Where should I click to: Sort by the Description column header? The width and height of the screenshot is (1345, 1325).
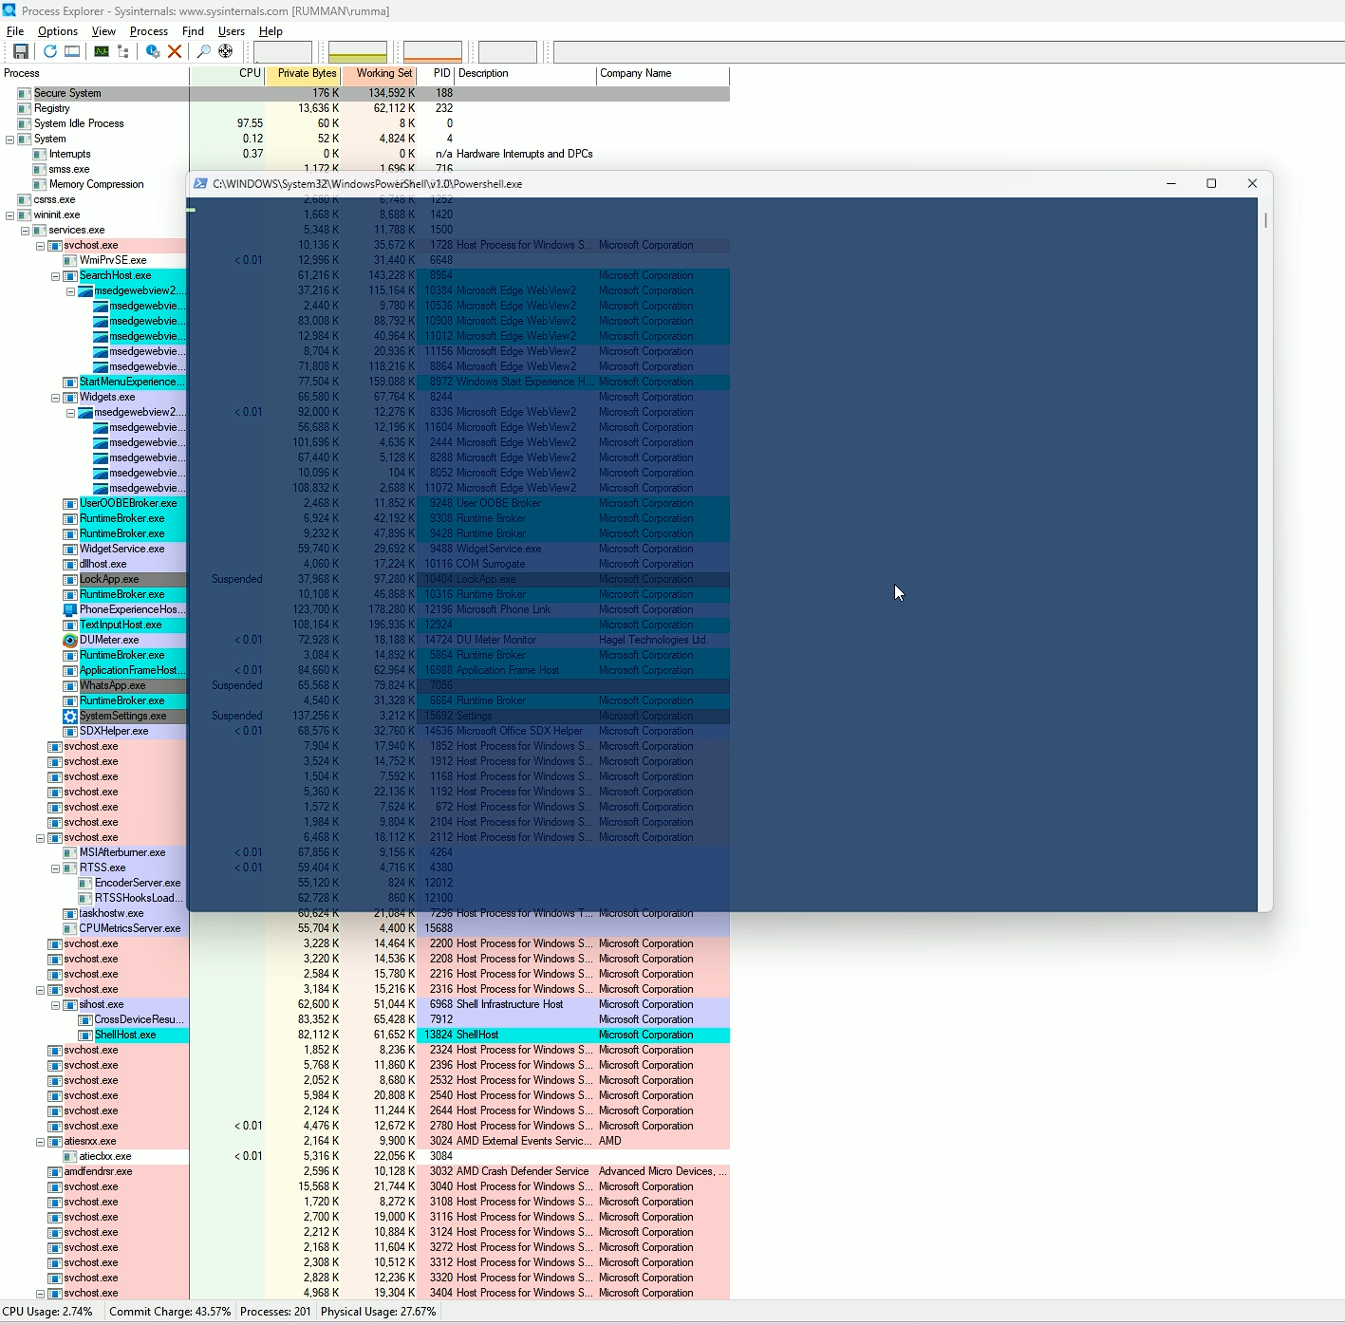pos(526,74)
